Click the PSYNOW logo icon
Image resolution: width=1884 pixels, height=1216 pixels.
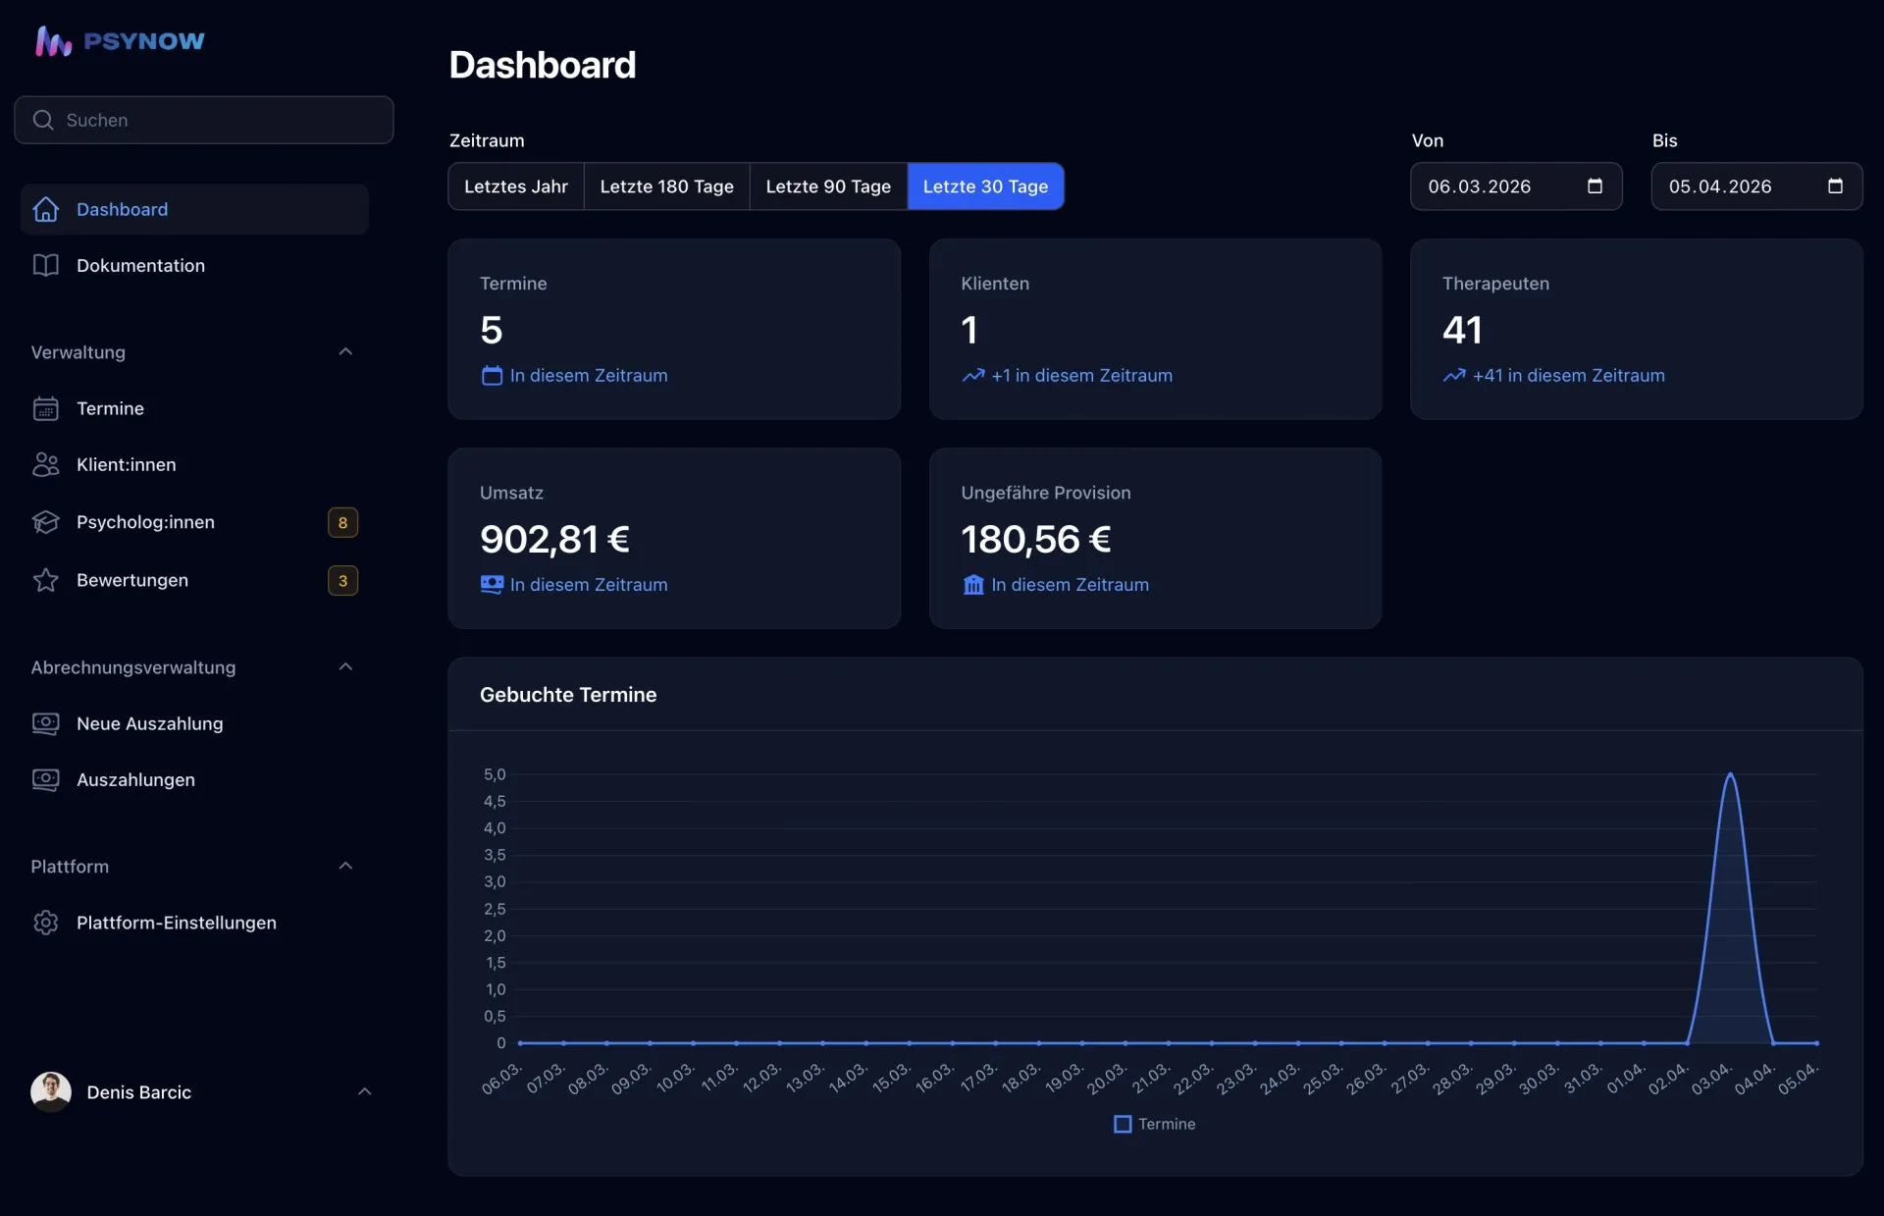point(53,40)
